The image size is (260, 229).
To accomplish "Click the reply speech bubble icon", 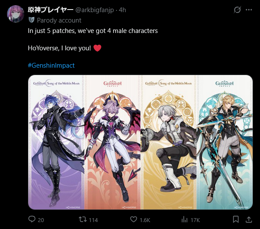I will pyautogui.click(x=32, y=219).
